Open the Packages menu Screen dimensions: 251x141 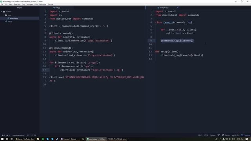tap(30, 4)
